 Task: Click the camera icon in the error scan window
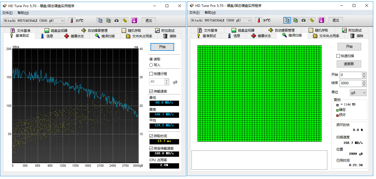pos(303,20)
